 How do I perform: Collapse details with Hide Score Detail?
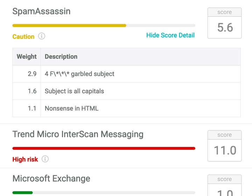170,35
